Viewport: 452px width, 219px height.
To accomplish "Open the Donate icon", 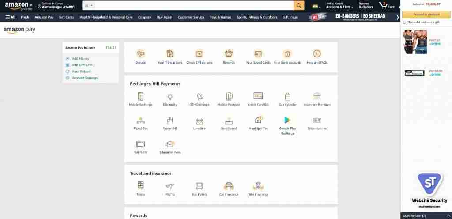I will (141, 53).
